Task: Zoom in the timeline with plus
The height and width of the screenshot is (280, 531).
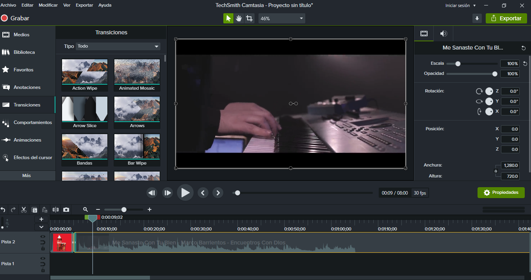Action: pyautogui.click(x=150, y=210)
